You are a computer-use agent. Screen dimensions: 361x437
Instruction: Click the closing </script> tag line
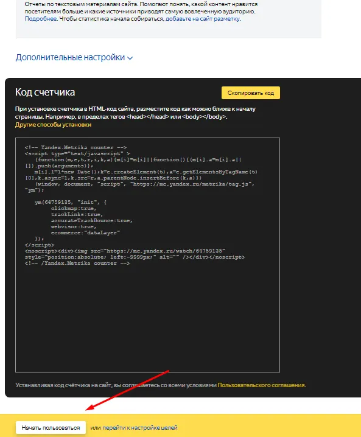tap(40, 245)
